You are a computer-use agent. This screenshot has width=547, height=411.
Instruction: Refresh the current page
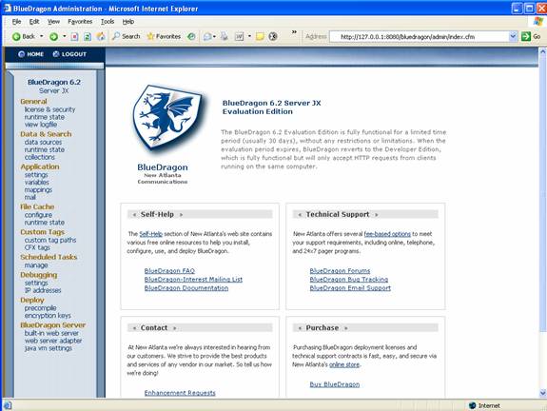(x=88, y=36)
